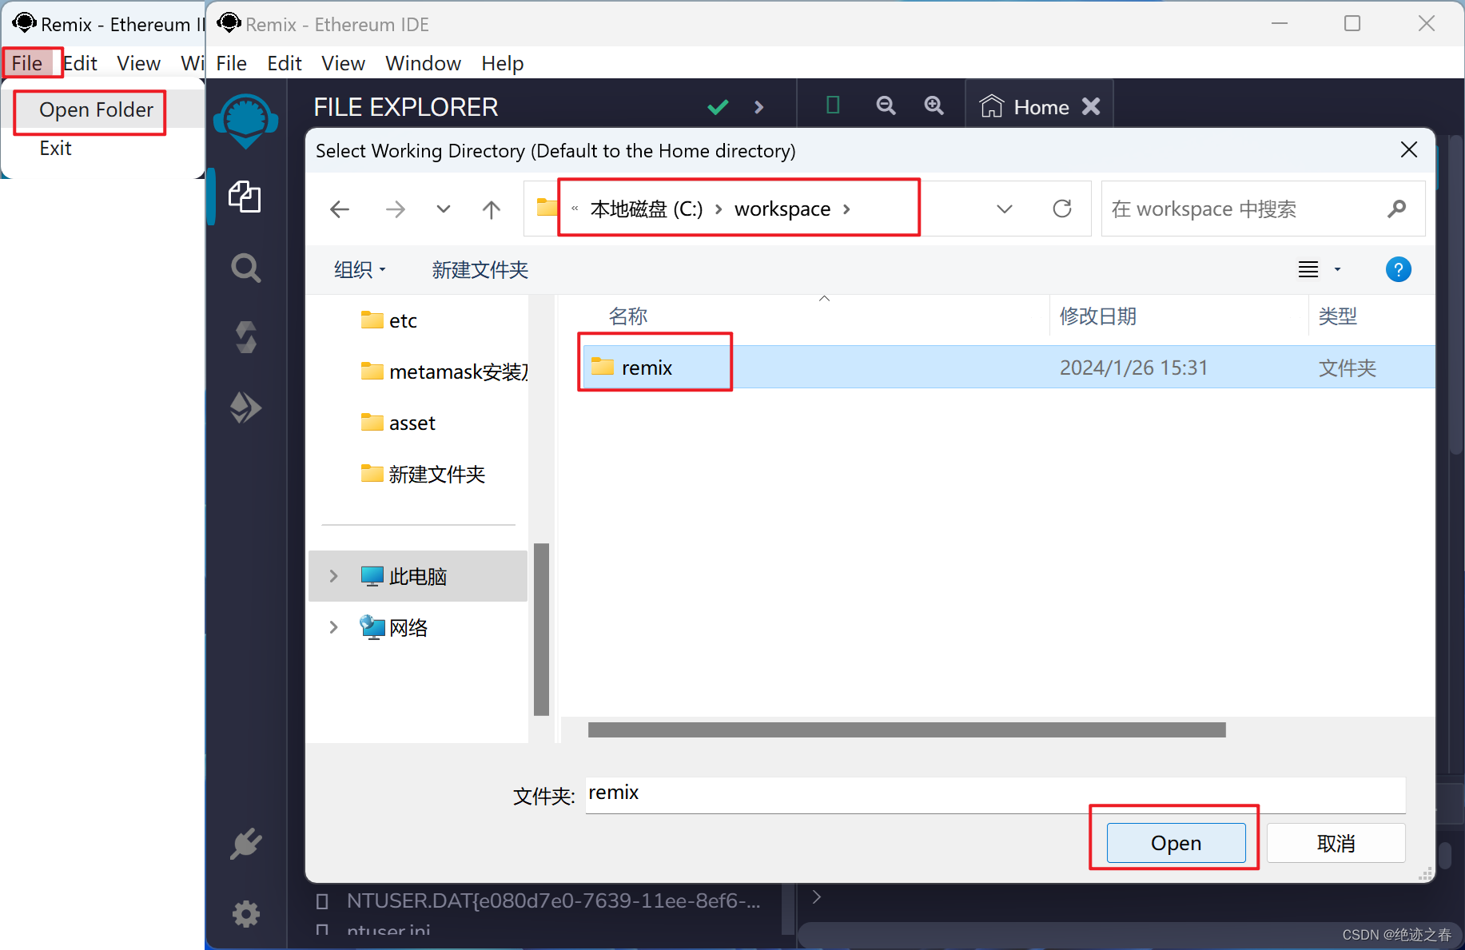Create a folder with 新建文件夹 button
Viewport: 1465px width, 950px height.
coord(480,270)
